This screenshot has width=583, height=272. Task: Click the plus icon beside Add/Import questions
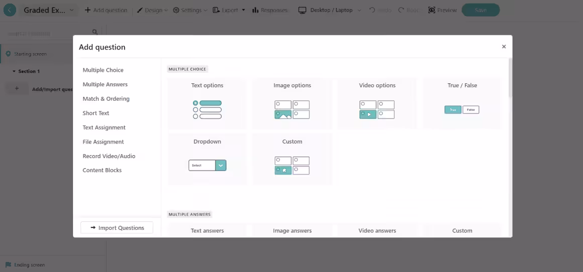click(x=17, y=89)
